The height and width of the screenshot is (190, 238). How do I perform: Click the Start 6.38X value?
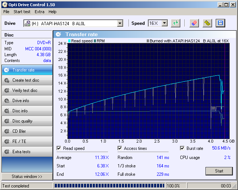103,166
